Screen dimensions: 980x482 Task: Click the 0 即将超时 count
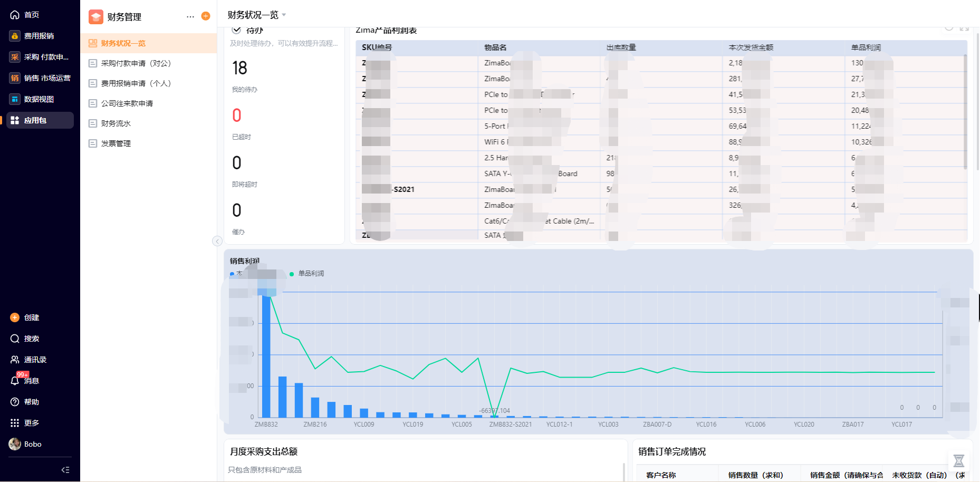[237, 163]
